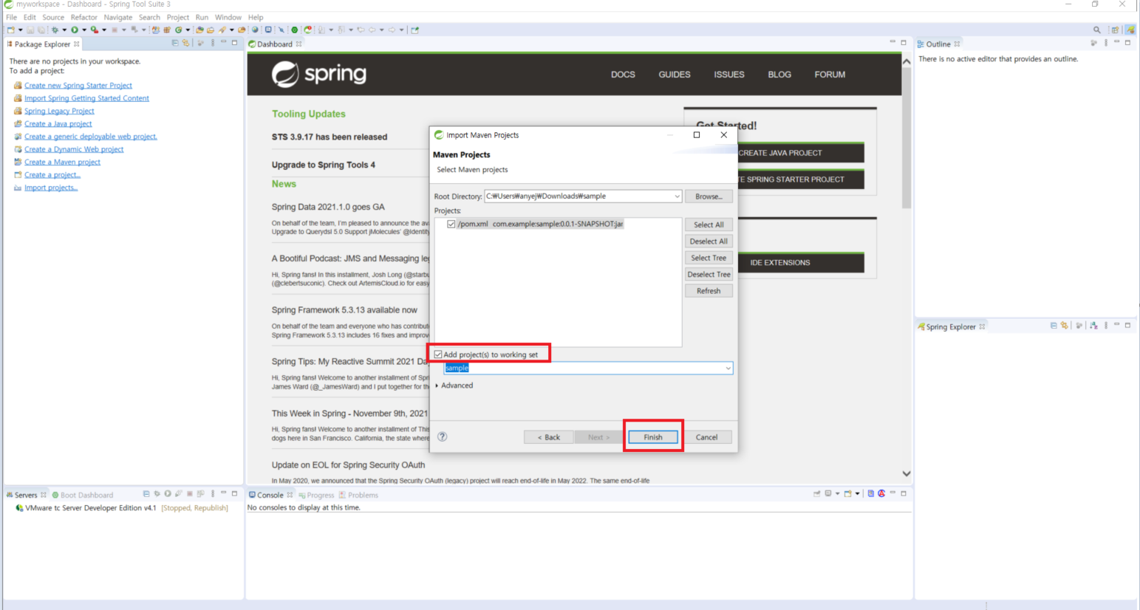Click the Start server icon in Servers view
This screenshot has height=610, width=1140.
(x=168, y=494)
